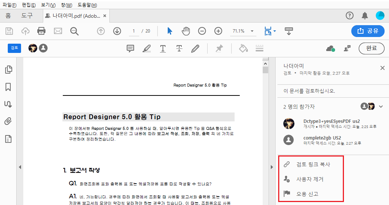The image size is (389, 205).
Task: Select the sticky note comment tool
Action: pyautogui.click(x=130, y=48)
